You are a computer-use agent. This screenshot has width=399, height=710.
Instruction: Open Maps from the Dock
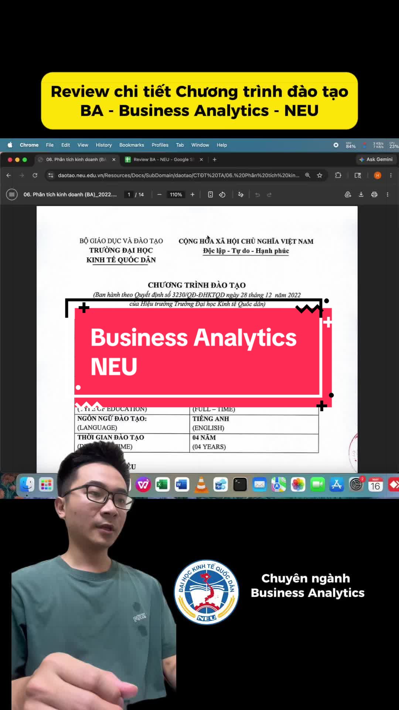(x=279, y=484)
